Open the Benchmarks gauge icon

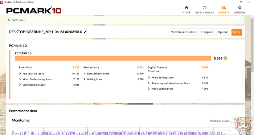click(x=204, y=8)
